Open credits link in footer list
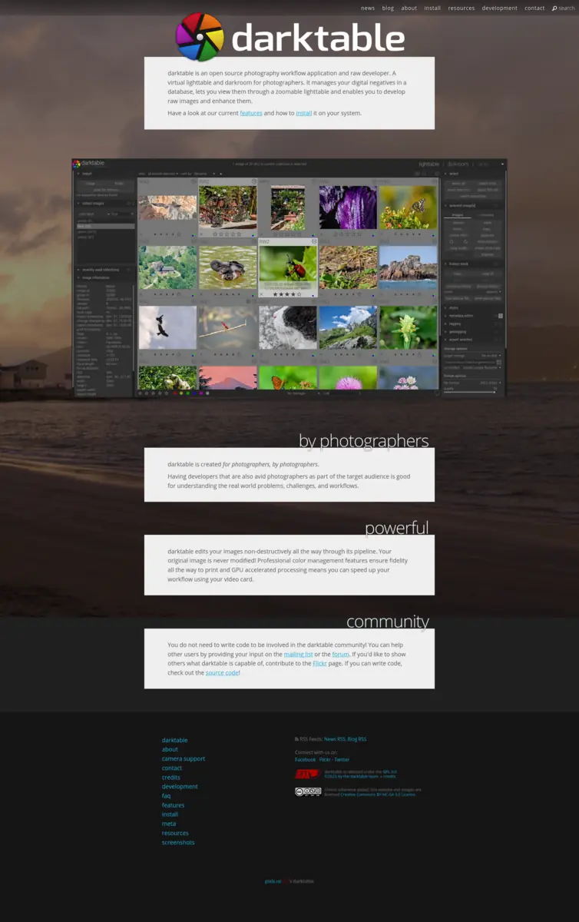The height and width of the screenshot is (922, 579). tap(171, 777)
